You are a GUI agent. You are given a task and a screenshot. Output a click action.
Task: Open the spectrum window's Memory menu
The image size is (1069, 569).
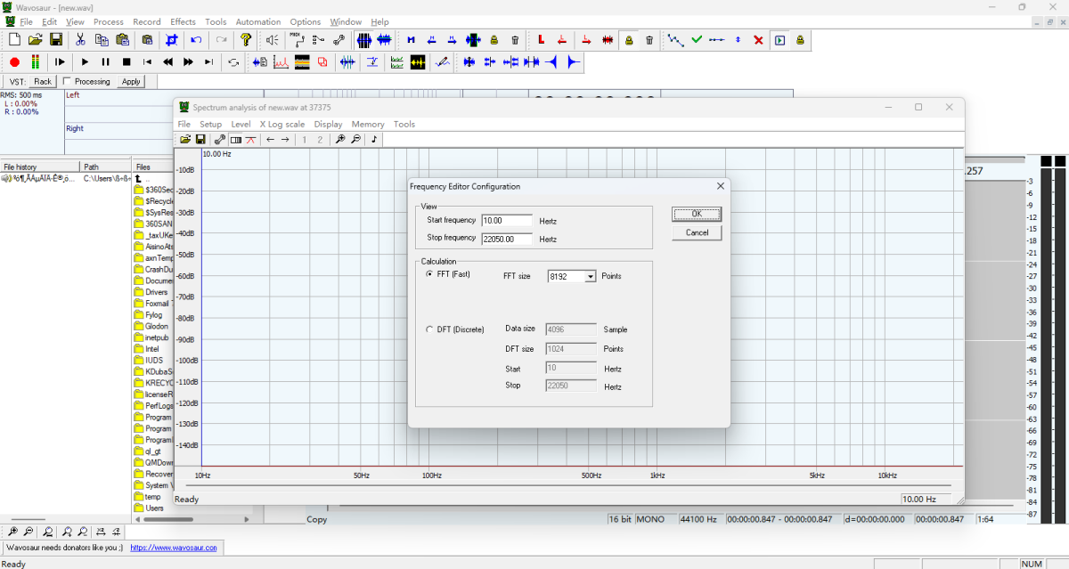coord(368,125)
